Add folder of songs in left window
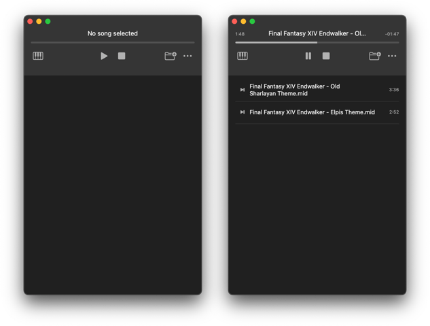This screenshot has height=326, width=430. (171, 56)
